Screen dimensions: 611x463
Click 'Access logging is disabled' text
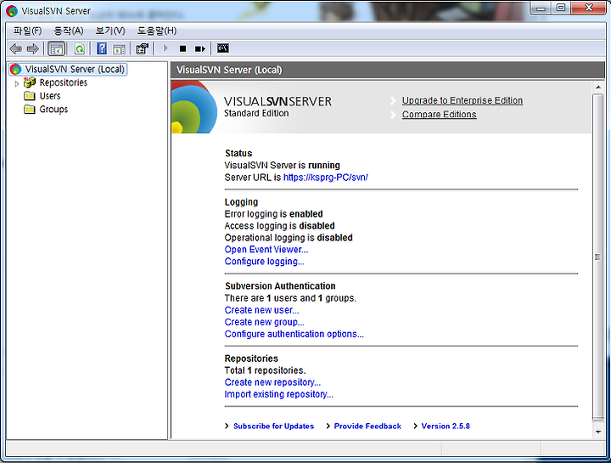[x=279, y=226]
